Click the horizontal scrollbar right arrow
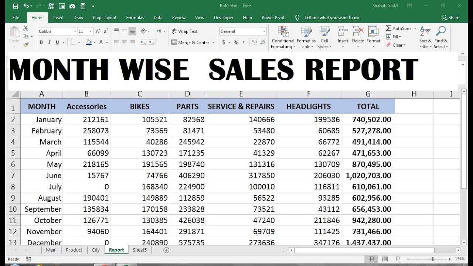This screenshot has height=266, width=473. [x=458, y=250]
